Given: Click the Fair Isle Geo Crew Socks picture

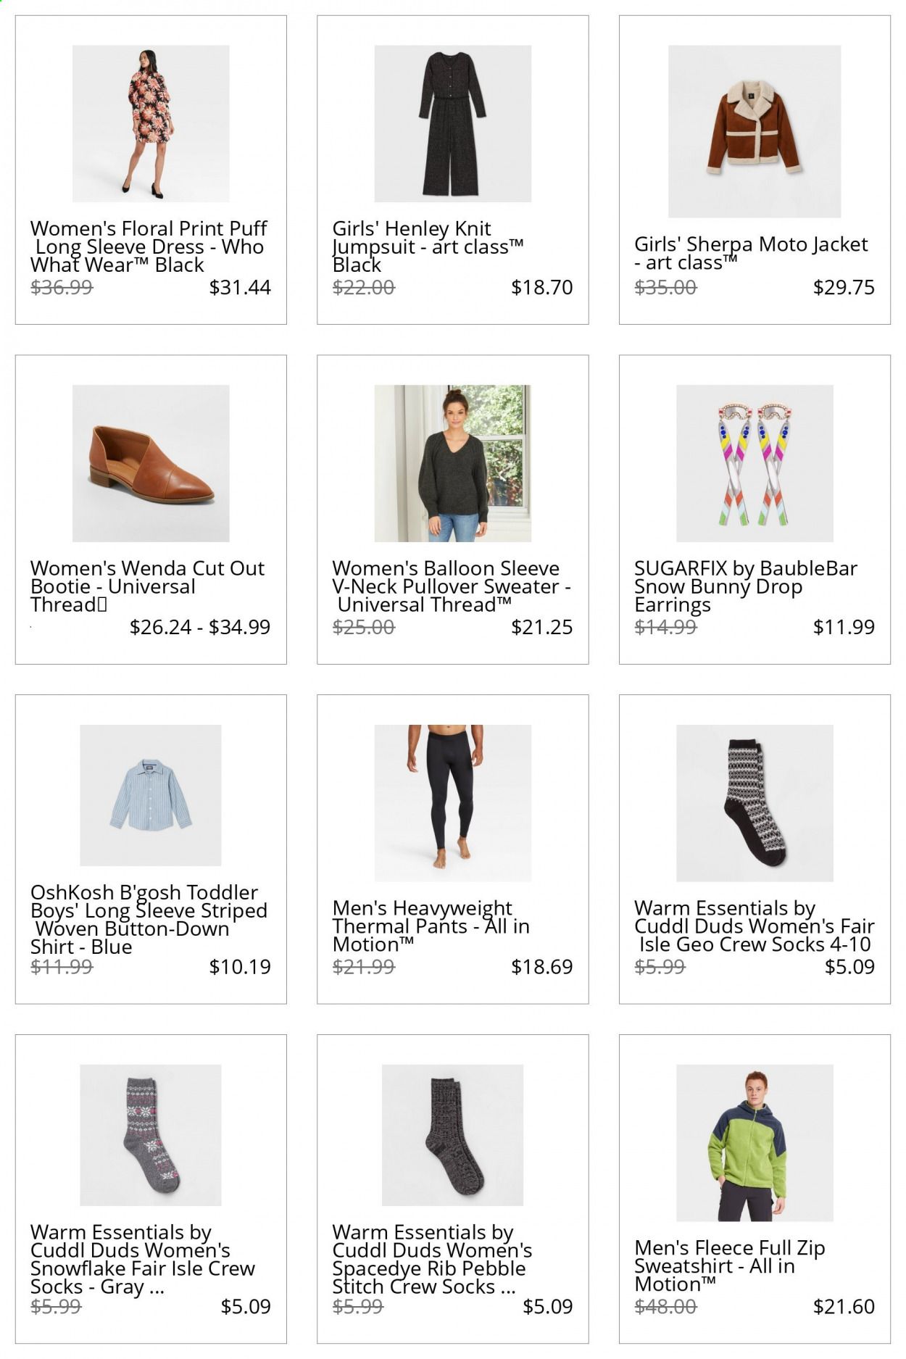Looking at the screenshot, I should 755,803.
